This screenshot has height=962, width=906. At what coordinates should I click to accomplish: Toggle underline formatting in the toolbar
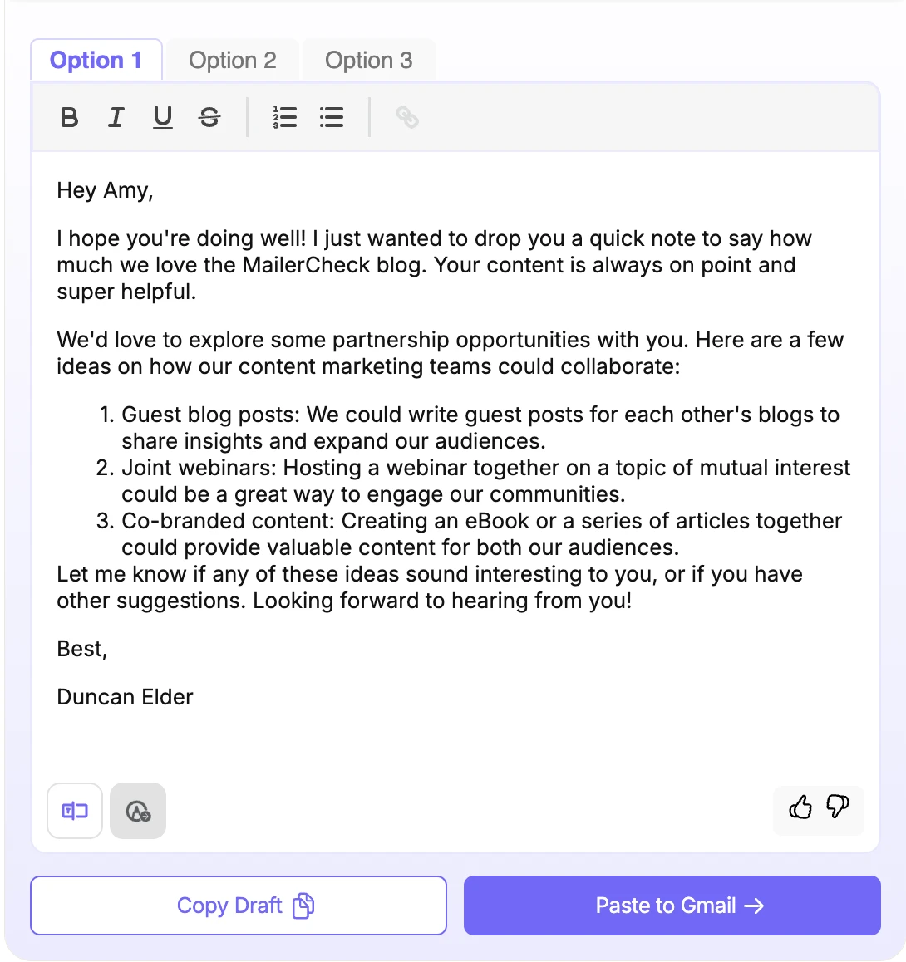click(163, 117)
